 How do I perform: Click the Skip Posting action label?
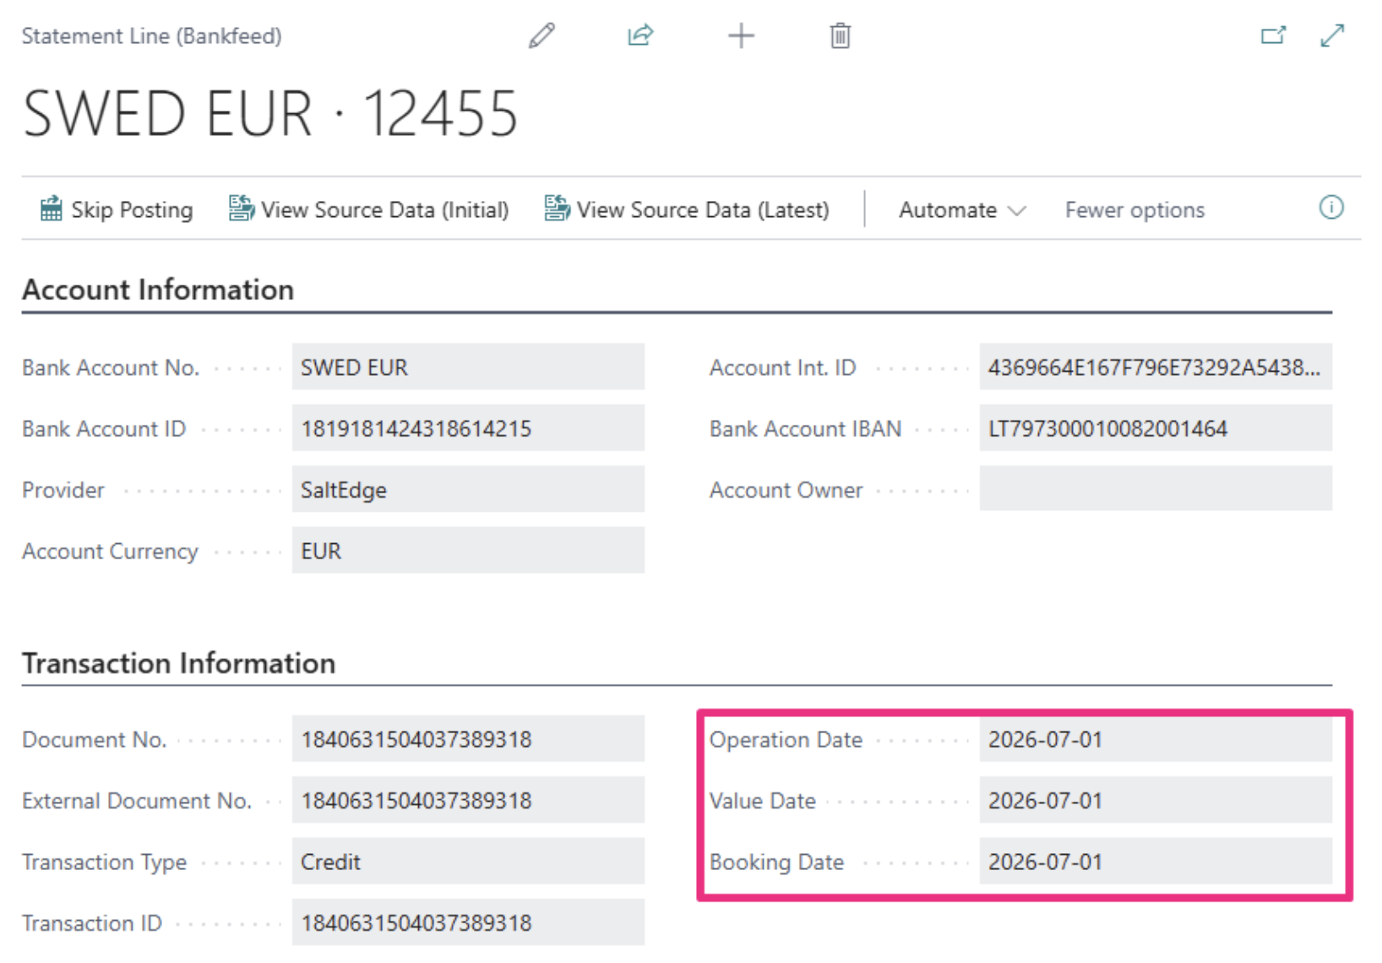tap(132, 209)
